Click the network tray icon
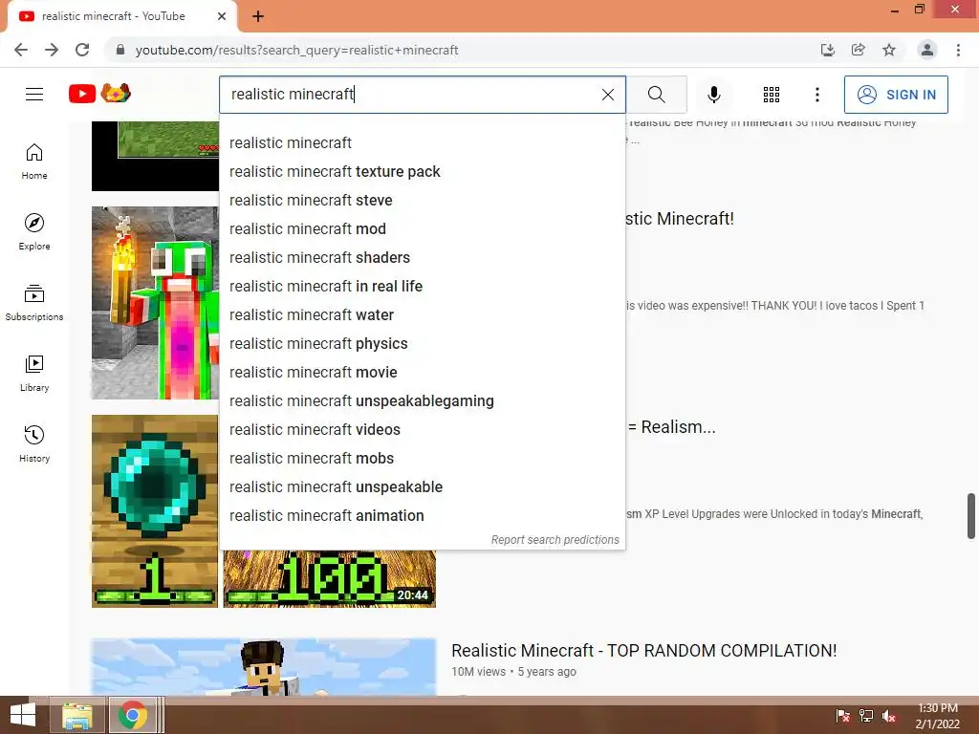 click(866, 716)
